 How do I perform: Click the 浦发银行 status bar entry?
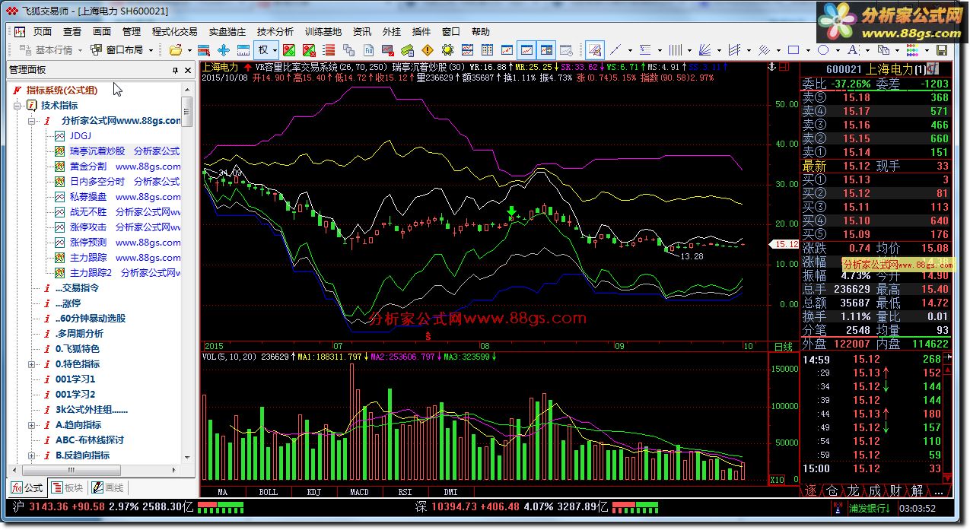click(x=868, y=508)
